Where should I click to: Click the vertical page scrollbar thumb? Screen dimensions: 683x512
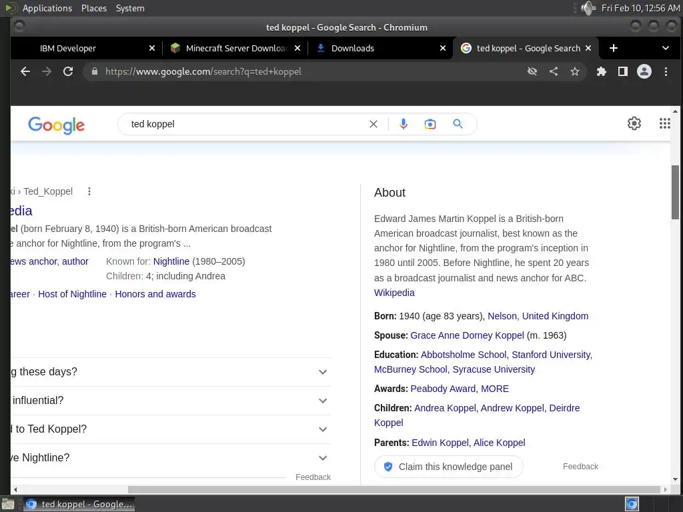click(x=675, y=192)
